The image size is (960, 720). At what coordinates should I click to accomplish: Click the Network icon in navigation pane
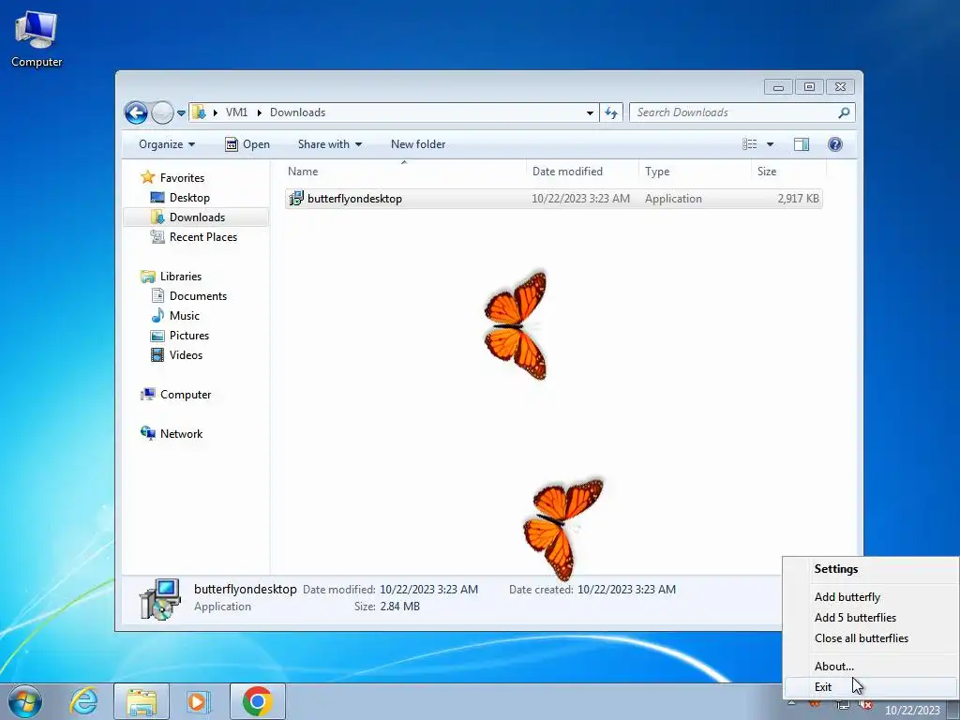pos(147,433)
